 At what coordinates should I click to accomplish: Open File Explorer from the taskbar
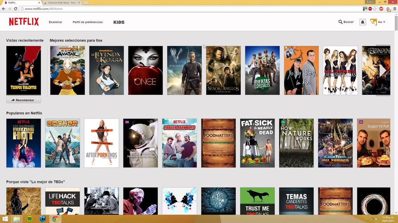[17, 219]
